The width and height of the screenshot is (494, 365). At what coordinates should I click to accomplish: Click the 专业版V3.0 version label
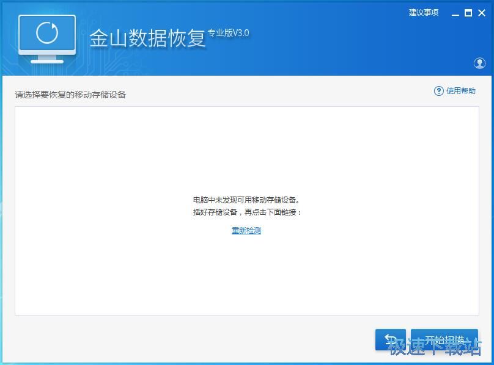pyautogui.click(x=229, y=33)
